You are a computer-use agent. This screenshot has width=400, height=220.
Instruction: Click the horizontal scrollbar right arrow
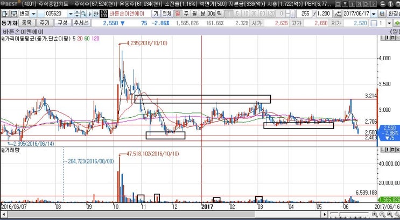pos(325,215)
